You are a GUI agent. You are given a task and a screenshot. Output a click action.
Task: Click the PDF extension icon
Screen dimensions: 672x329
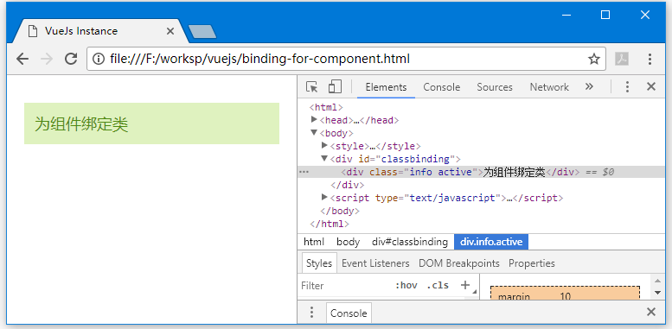622,59
